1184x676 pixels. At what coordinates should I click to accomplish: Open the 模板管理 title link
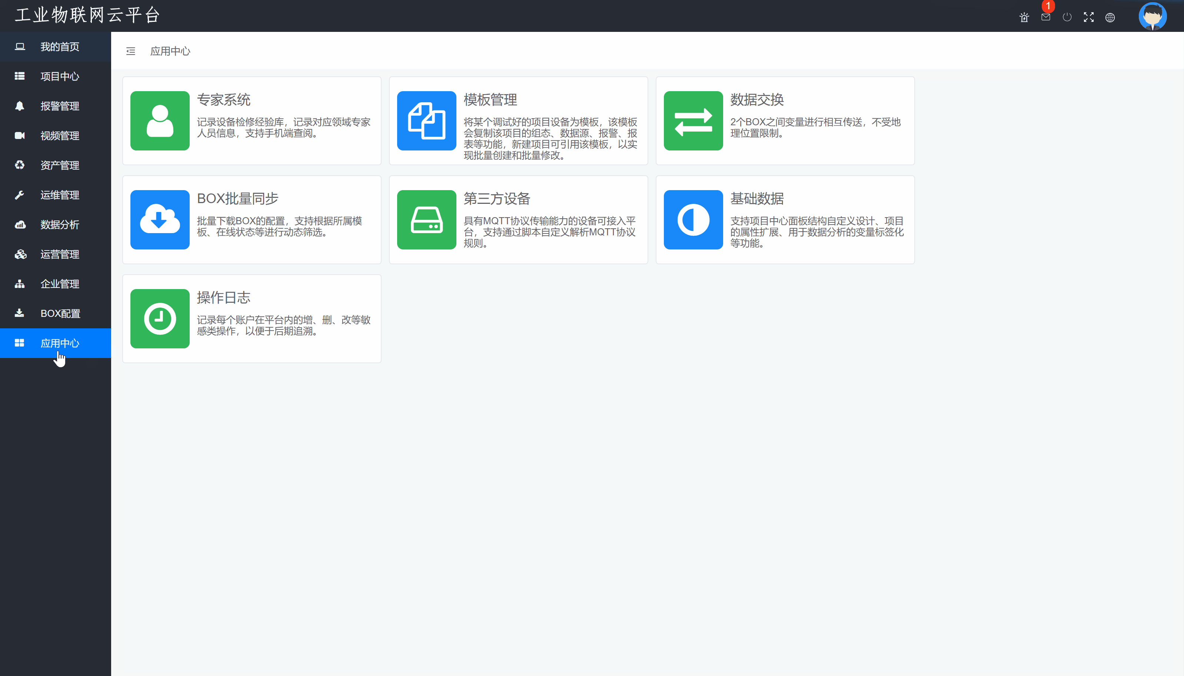[x=490, y=99]
